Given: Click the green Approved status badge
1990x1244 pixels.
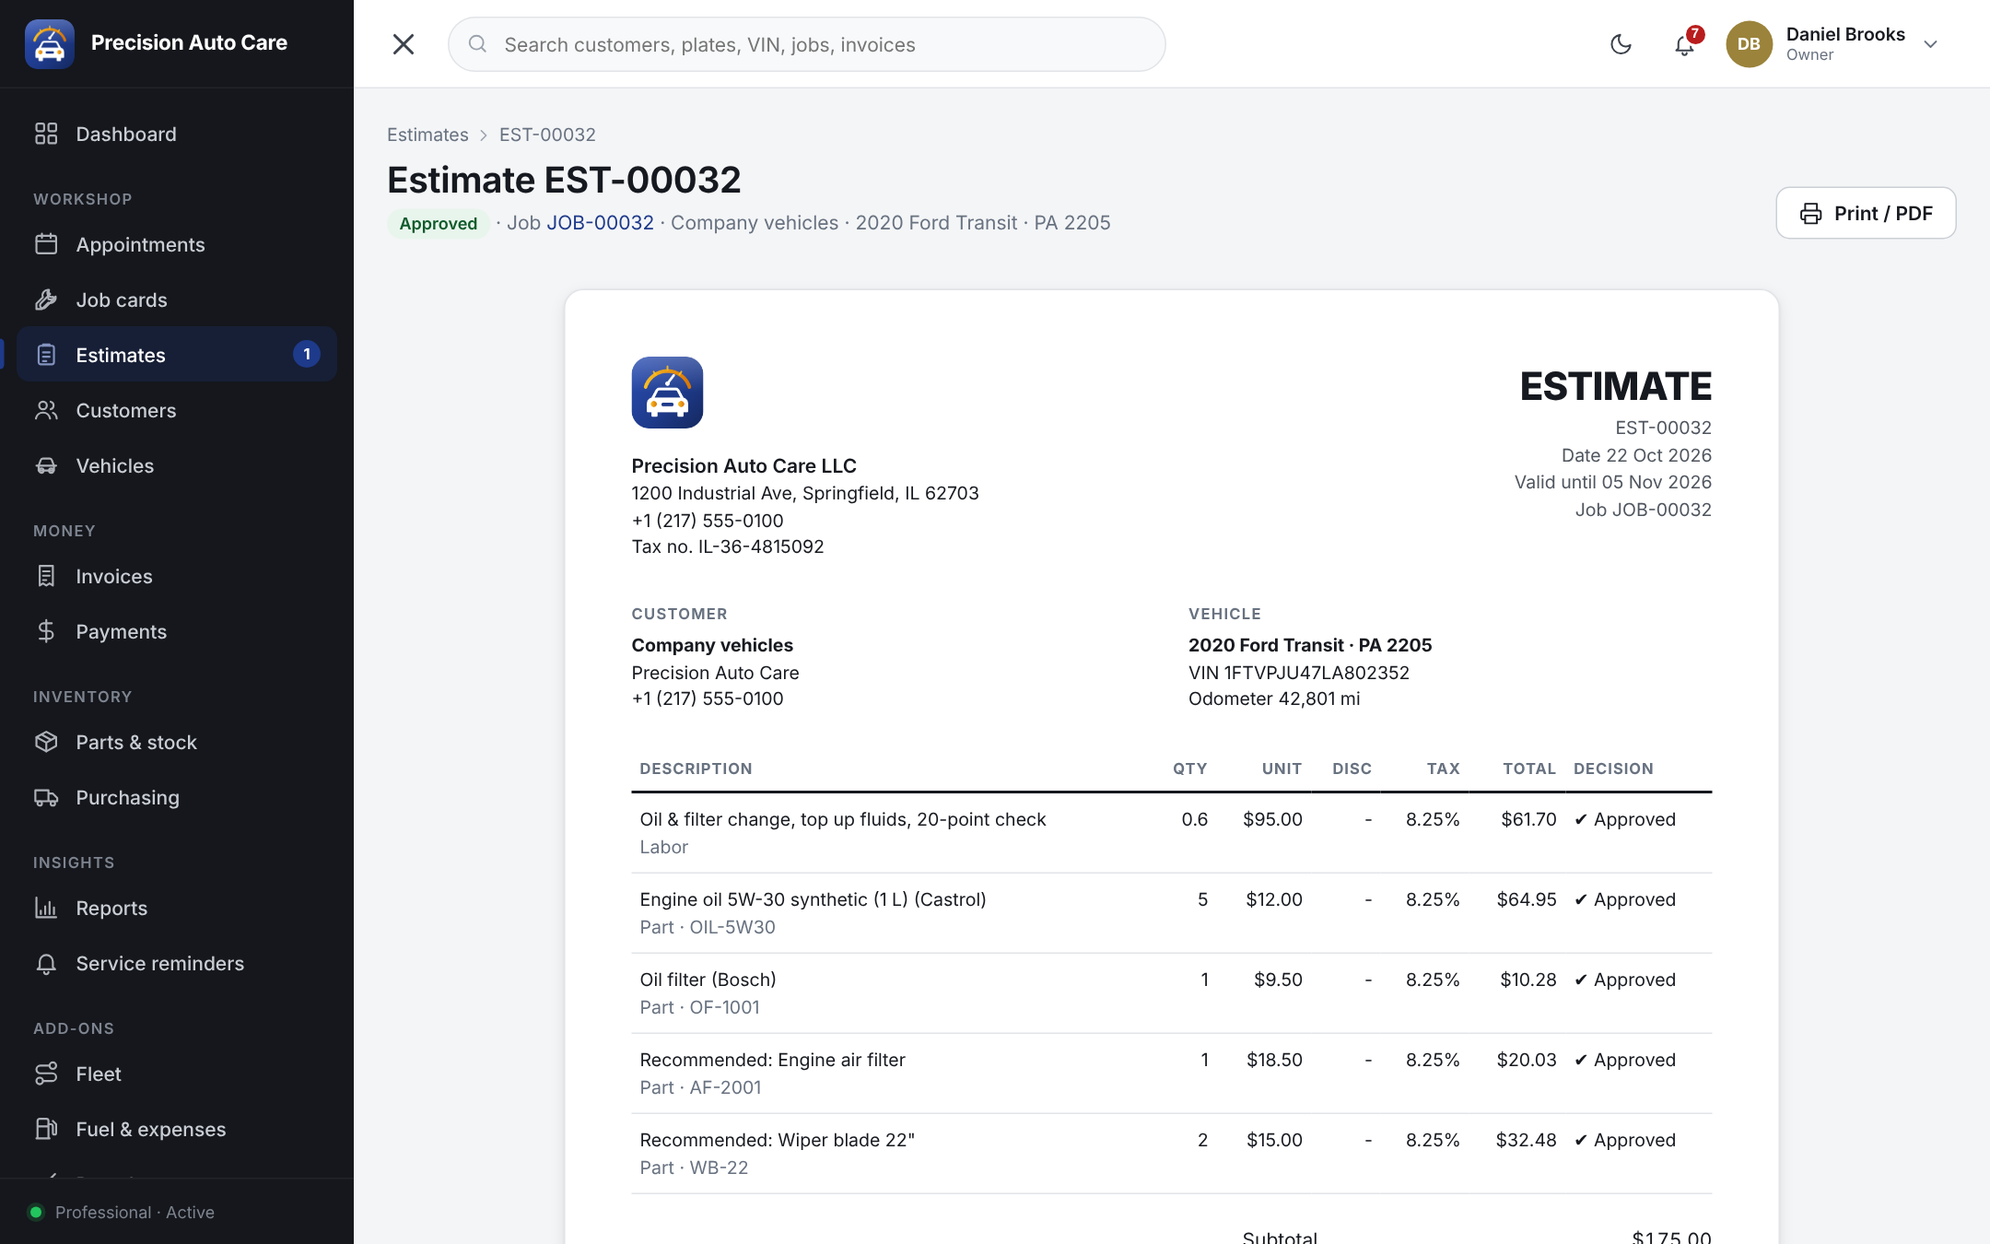Looking at the screenshot, I should (438, 224).
